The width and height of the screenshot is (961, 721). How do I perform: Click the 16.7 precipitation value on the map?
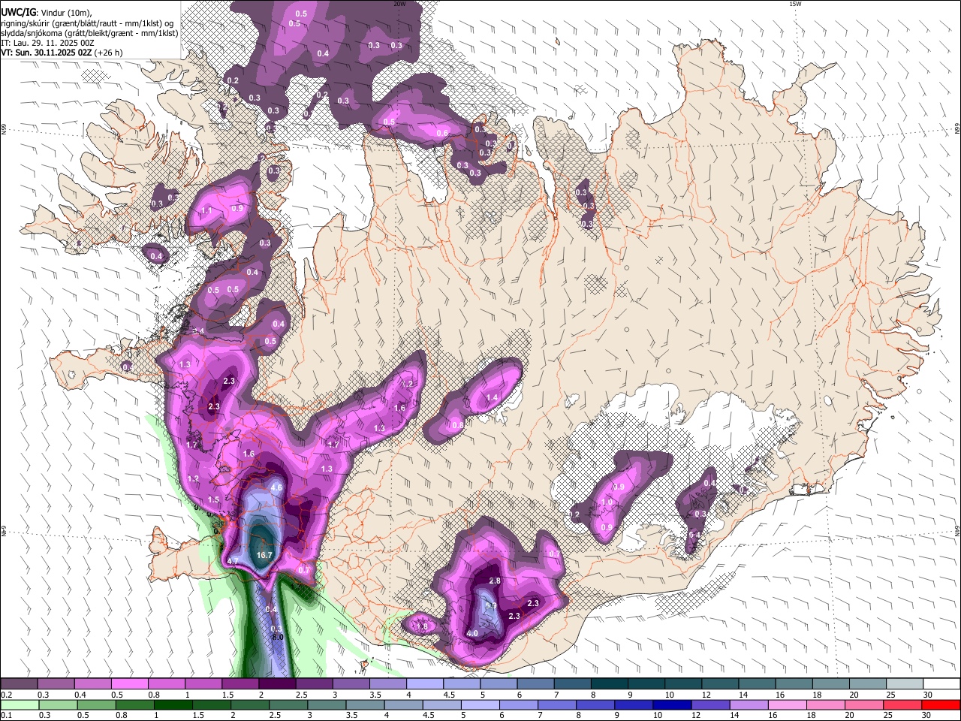pos(264,556)
